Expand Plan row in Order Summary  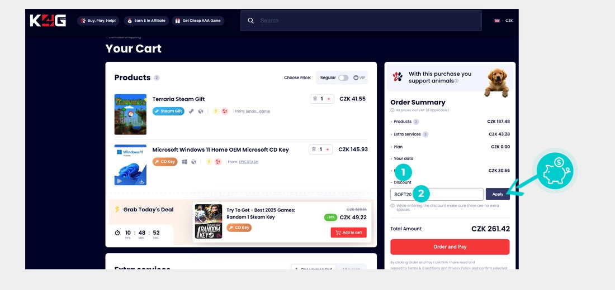tap(450, 147)
